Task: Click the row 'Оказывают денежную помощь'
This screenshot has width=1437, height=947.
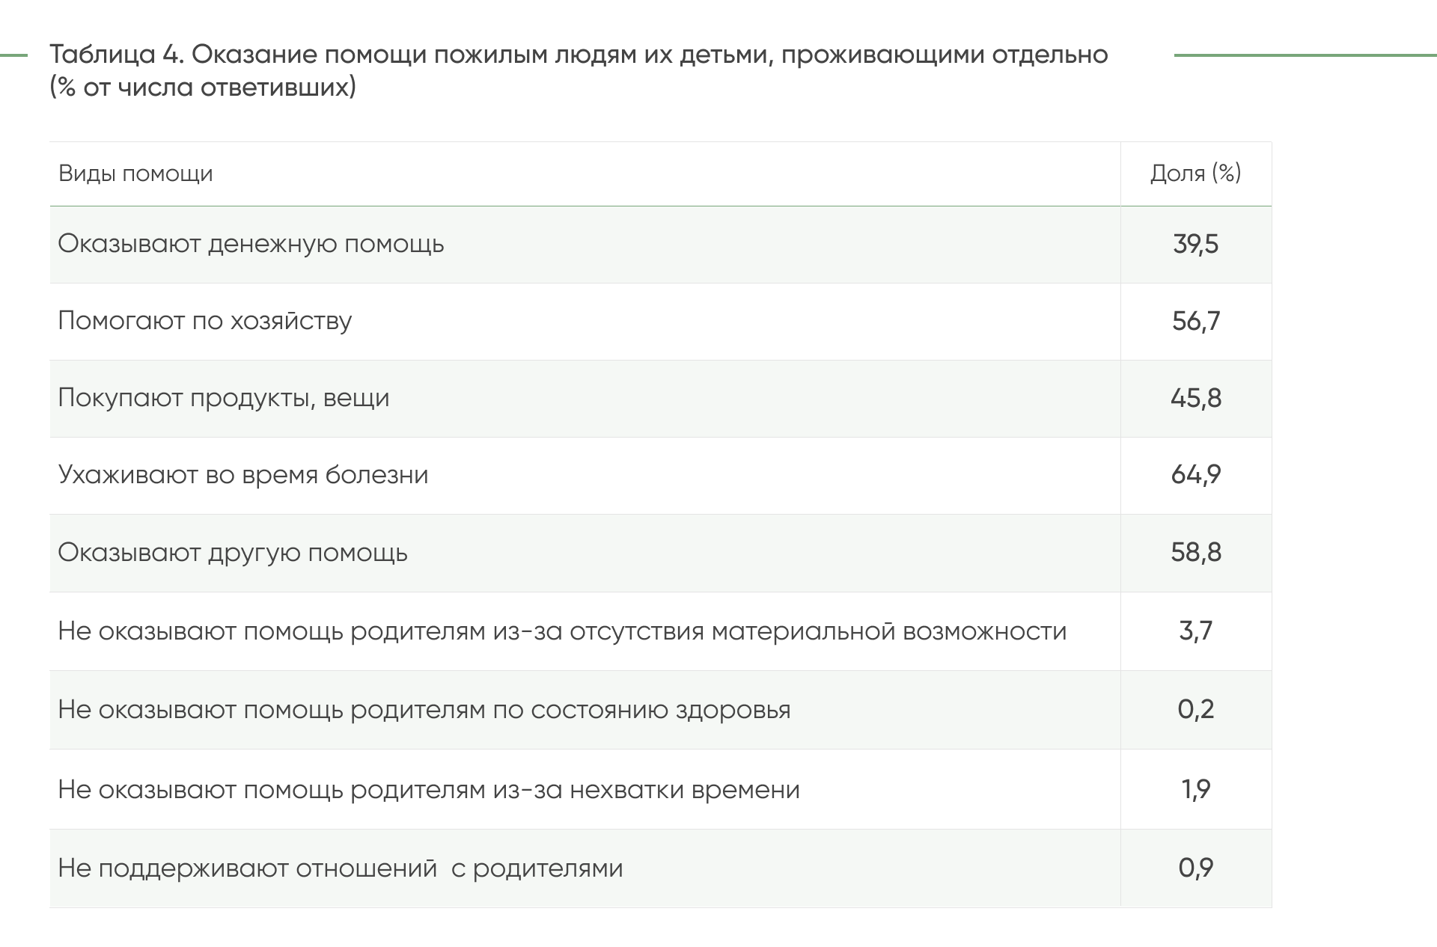Action: 660,245
